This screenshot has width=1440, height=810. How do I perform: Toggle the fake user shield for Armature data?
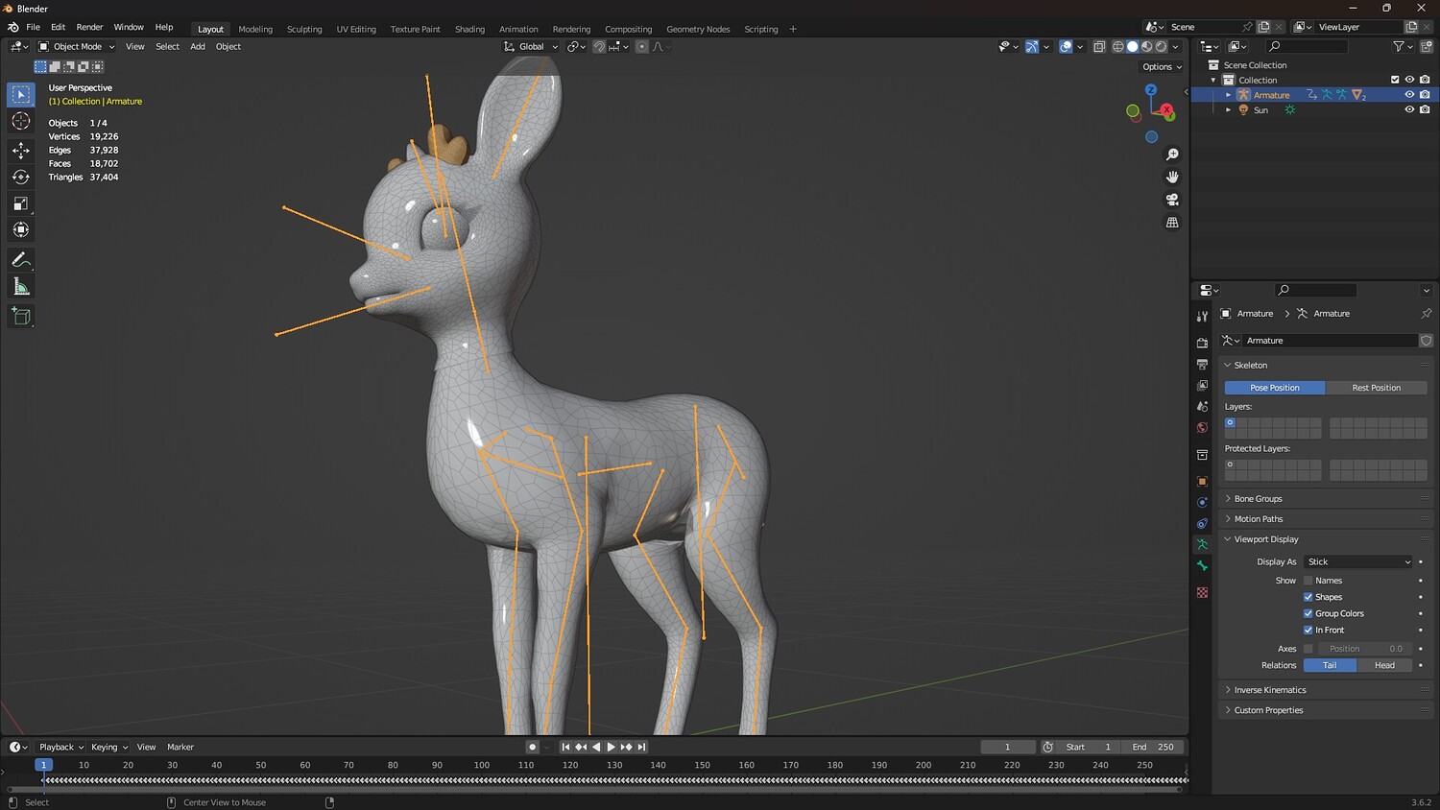click(x=1426, y=341)
